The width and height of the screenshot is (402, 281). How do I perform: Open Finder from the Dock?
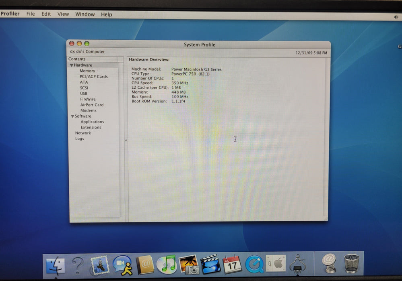pyautogui.click(x=55, y=265)
